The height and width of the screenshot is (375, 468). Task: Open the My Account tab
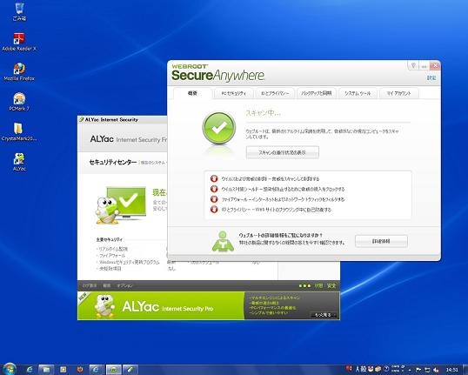coord(398,93)
